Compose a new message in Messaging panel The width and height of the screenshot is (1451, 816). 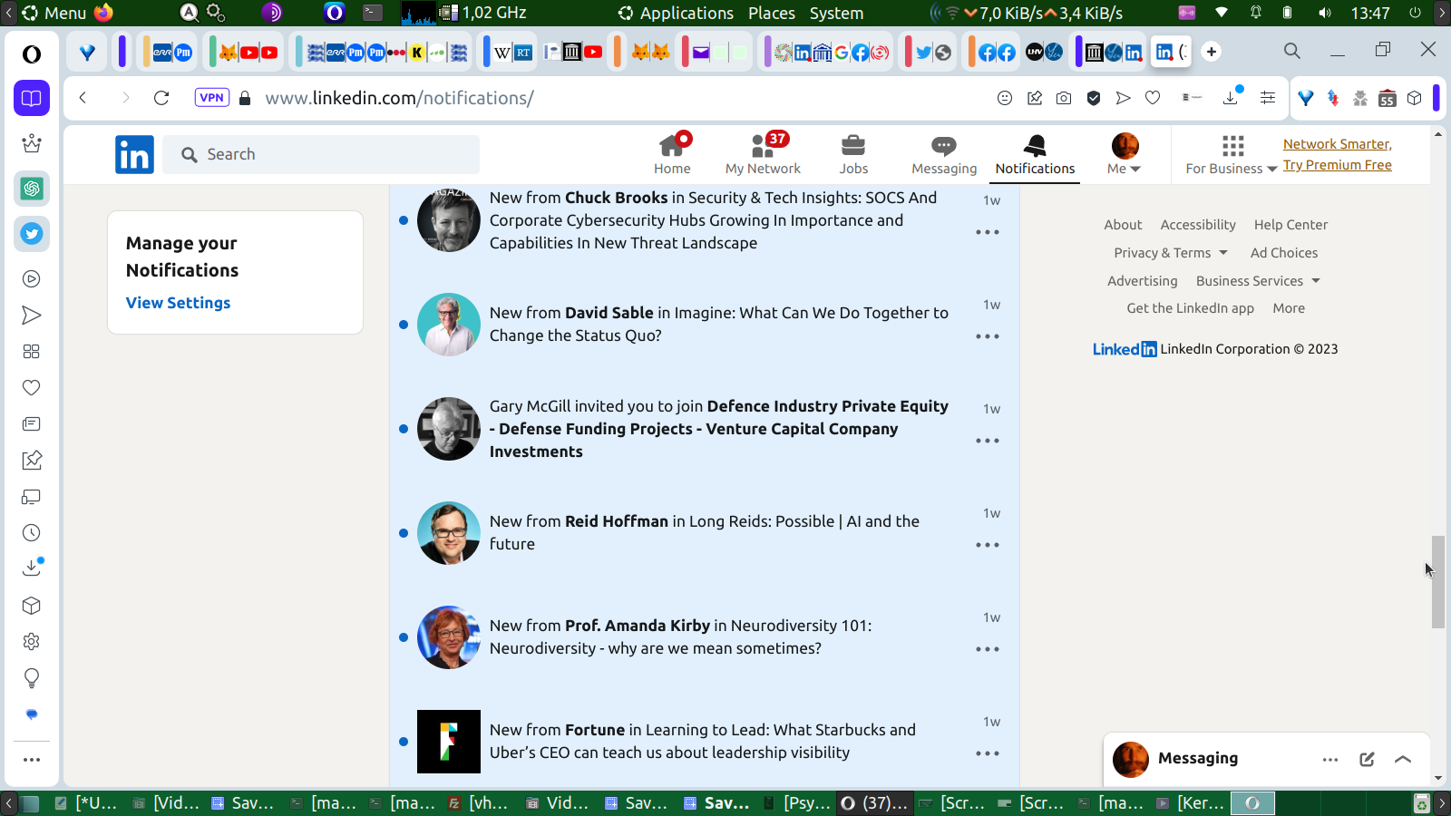(1367, 759)
